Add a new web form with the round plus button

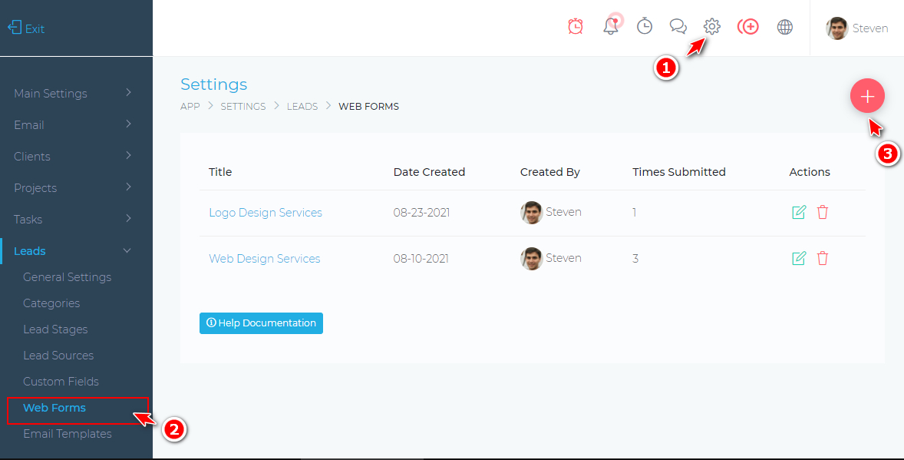[x=867, y=97]
